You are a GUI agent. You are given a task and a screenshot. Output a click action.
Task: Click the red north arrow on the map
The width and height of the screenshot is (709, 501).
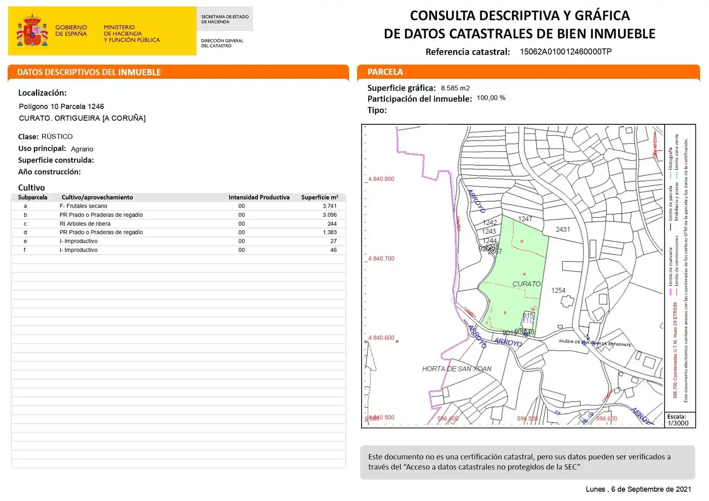[x=656, y=144]
